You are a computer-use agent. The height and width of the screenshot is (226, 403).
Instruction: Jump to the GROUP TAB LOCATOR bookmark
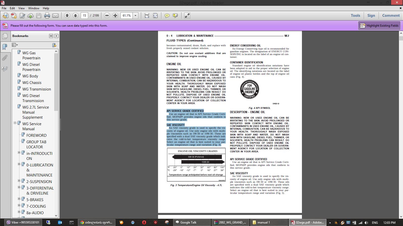pyautogui.click(x=36, y=144)
